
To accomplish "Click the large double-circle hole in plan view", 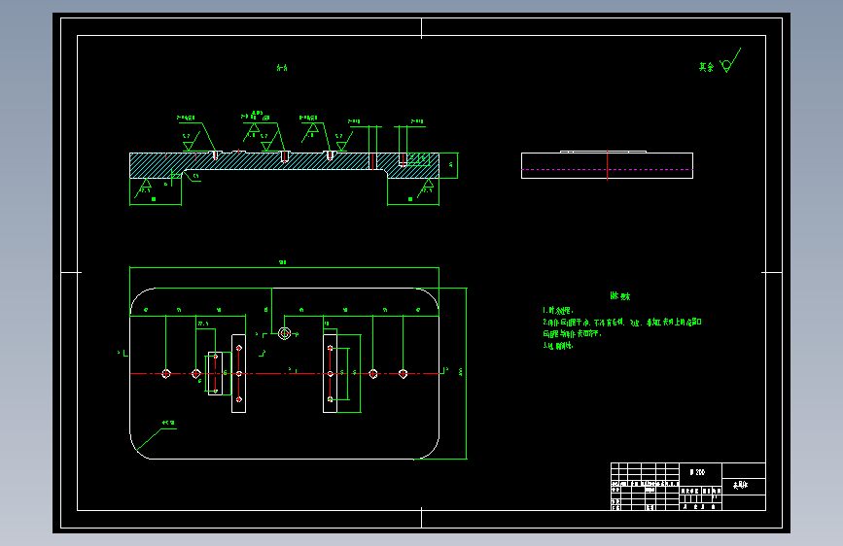I will (x=285, y=334).
